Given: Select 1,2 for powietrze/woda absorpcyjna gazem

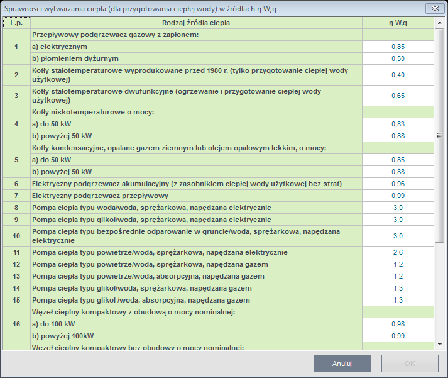Looking at the screenshot, I should click(398, 276).
